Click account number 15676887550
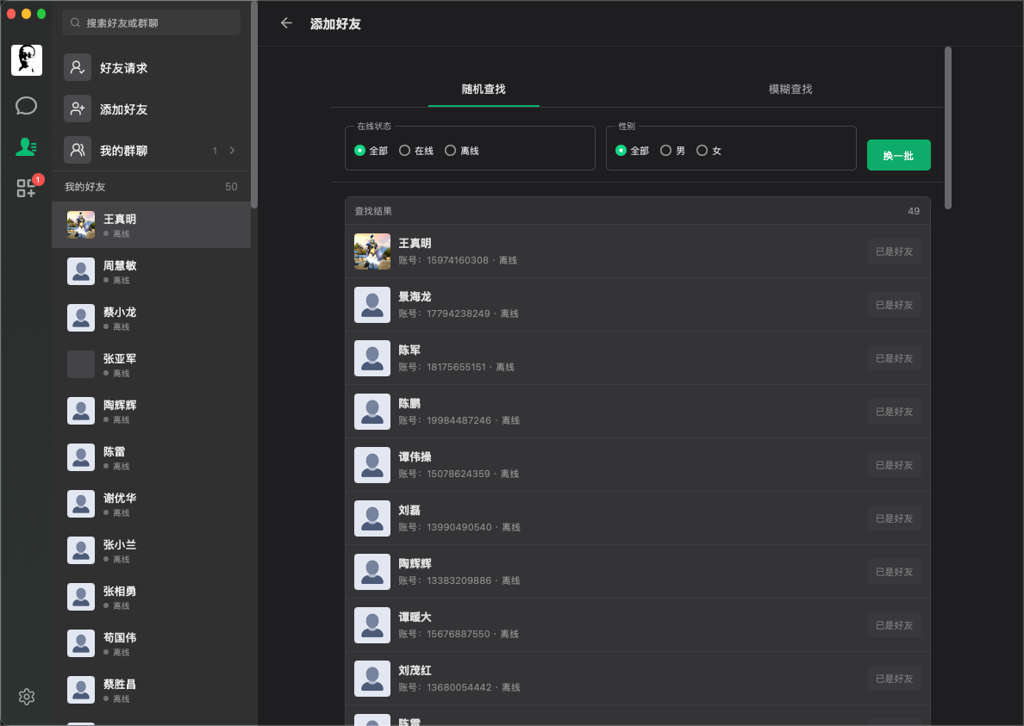Screen dimensions: 1024x726 [x=458, y=634]
